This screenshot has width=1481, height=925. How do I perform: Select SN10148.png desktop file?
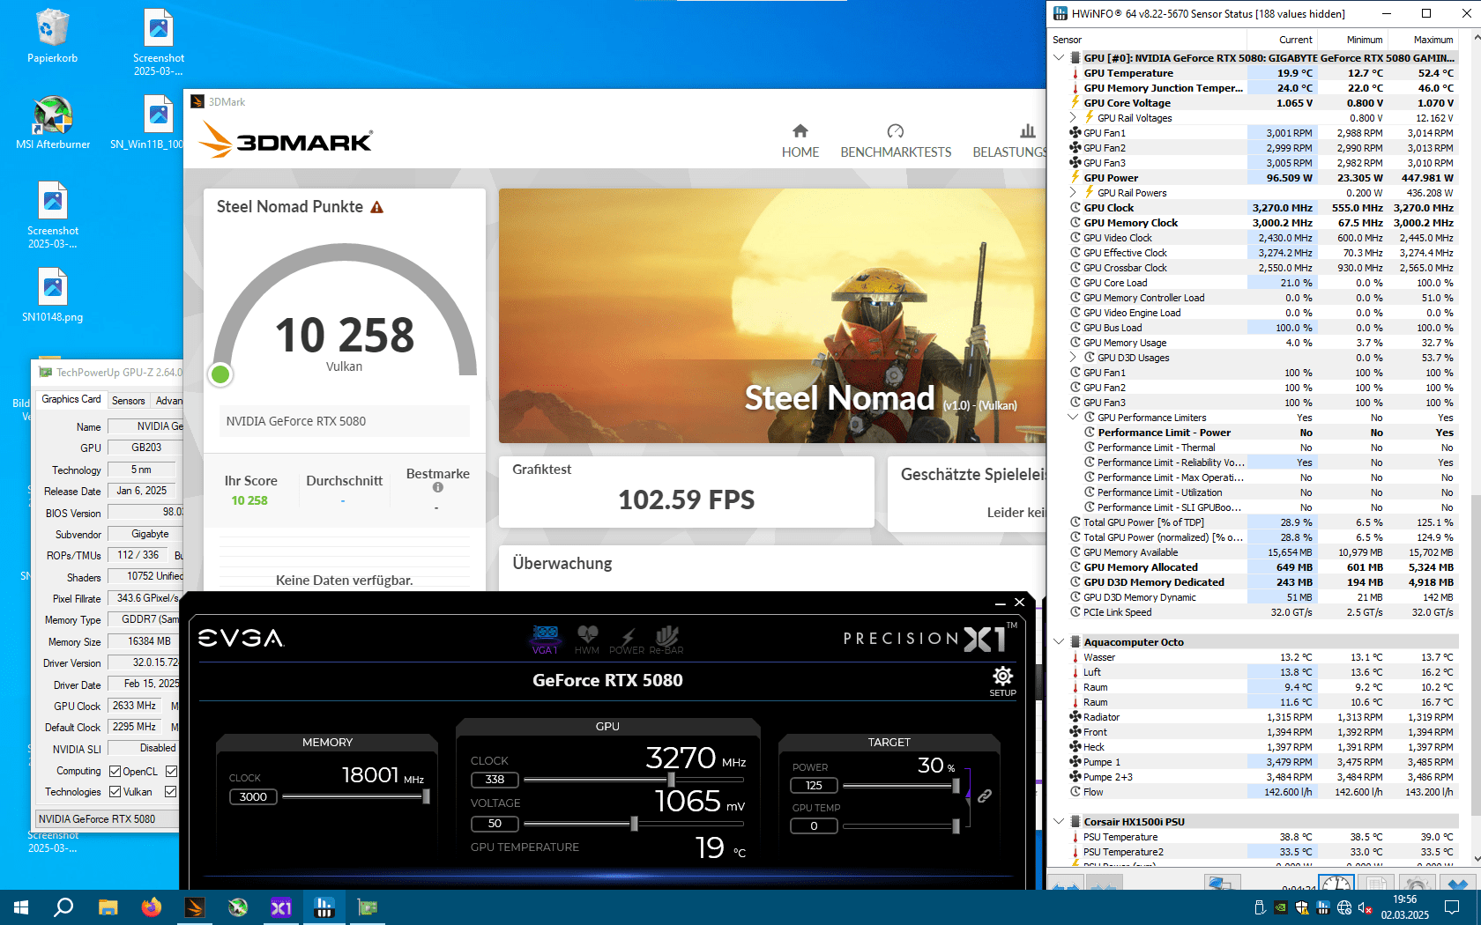(x=53, y=295)
